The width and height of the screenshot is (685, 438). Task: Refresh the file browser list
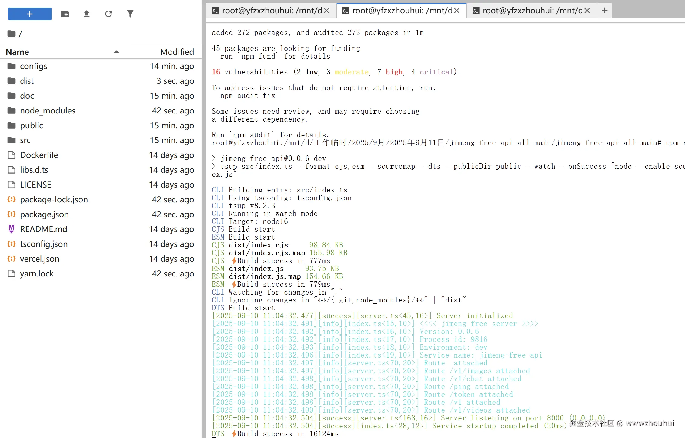(x=109, y=14)
